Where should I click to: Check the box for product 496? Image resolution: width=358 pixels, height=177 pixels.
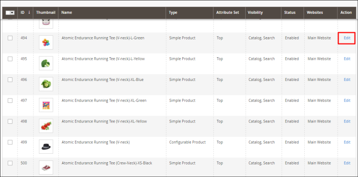(x=10, y=80)
